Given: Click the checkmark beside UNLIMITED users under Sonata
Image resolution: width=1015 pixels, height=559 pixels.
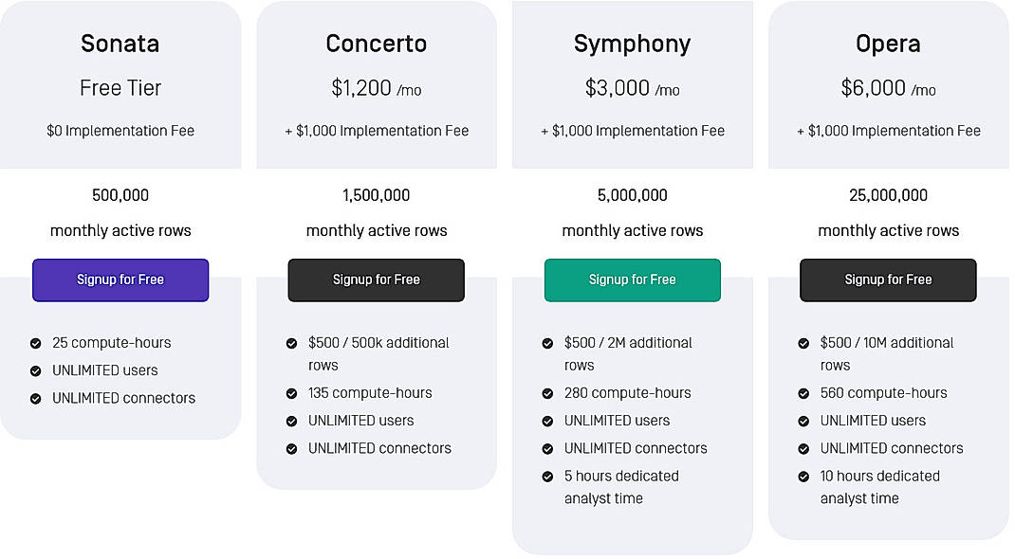Looking at the screenshot, I should [34, 370].
